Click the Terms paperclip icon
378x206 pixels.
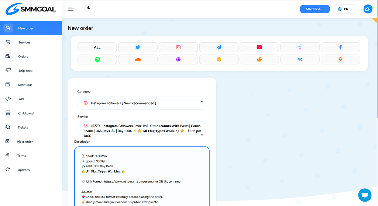(x=7, y=155)
